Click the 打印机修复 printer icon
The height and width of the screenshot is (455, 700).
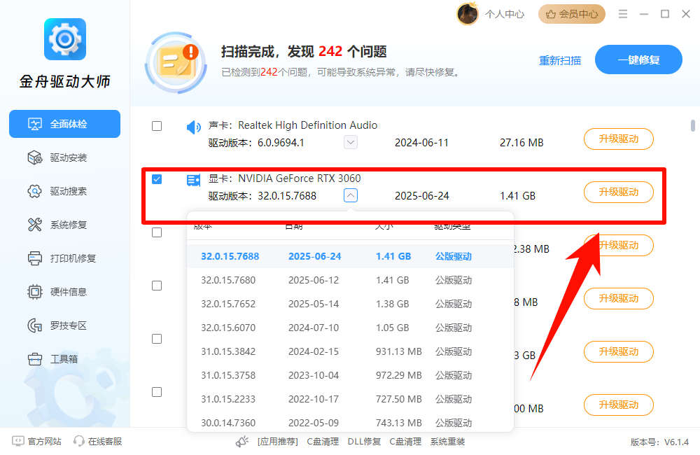click(x=35, y=258)
